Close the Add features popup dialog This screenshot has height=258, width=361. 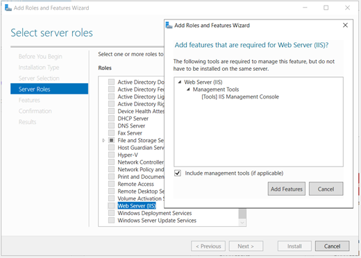pos(345,25)
